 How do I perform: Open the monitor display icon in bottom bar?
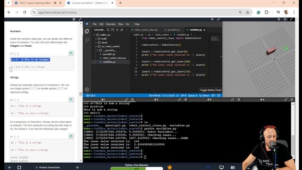click(221, 167)
